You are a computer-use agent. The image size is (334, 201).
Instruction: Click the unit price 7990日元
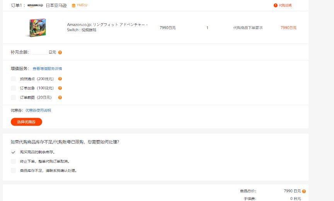[x=168, y=28]
